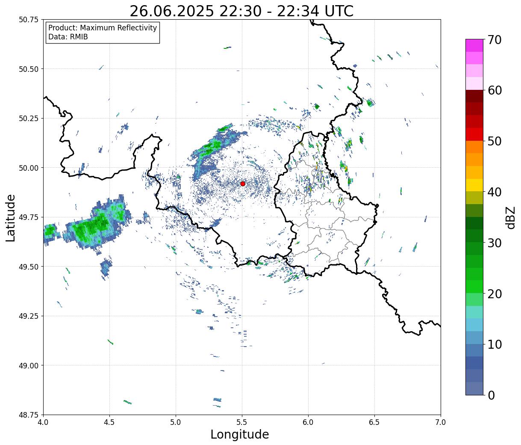521x445 pixels.
Task: Click the darkest green colorbar swatch near 35
Action: click(x=474, y=223)
